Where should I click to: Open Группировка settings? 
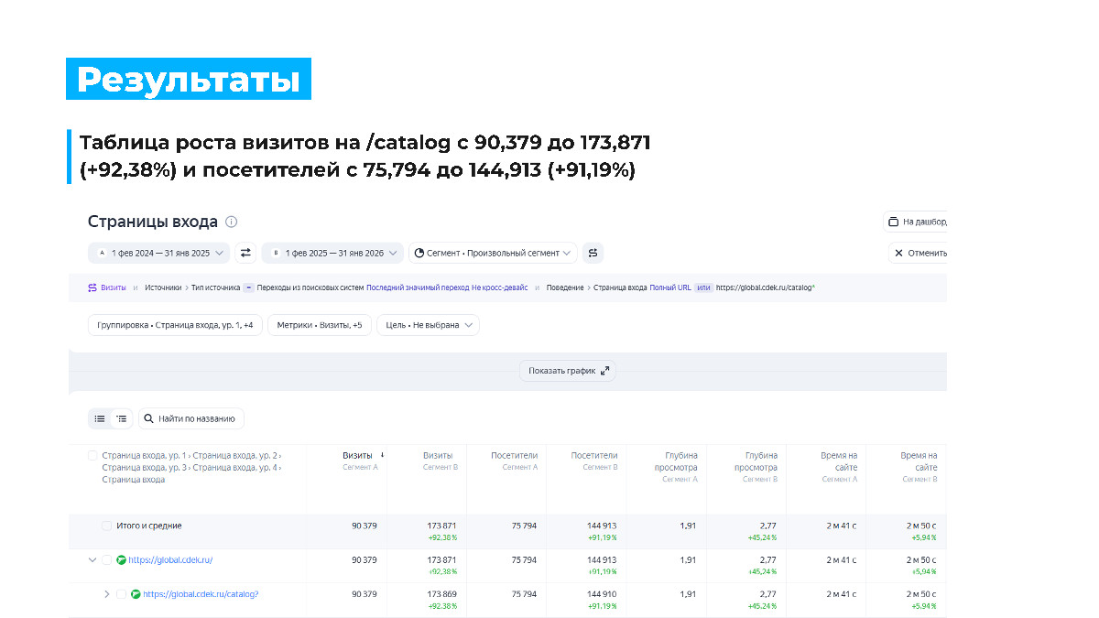(x=175, y=325)
